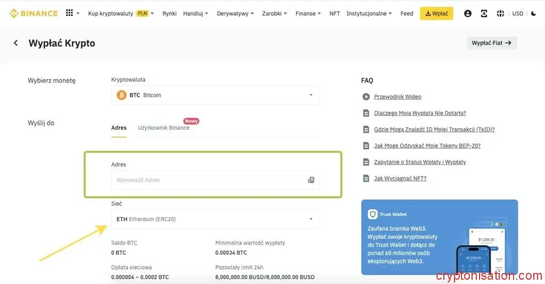Toggle dark mode moon icon
This screenshot has width=545, height=284.
point(533,13)
